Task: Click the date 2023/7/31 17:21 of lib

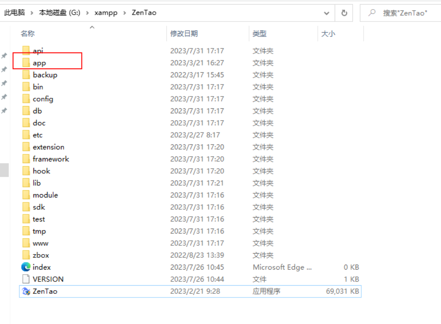Action: pyautogui.click(x=197, y=183)
